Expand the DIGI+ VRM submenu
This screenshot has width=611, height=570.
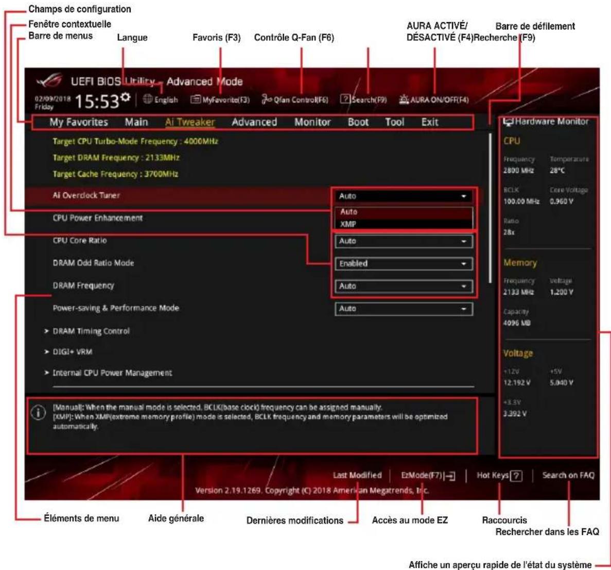(73, 352)
